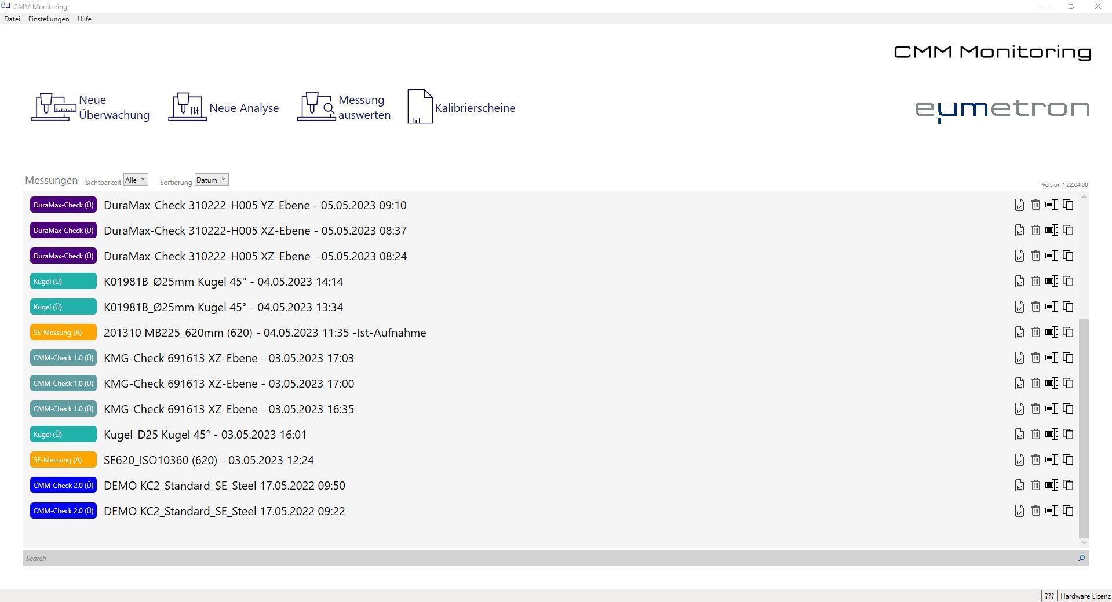The image size is (1112, 602).
Task: Copy the Kugel_D25 Kugel 45° entry
Action: pos(1068,435)
